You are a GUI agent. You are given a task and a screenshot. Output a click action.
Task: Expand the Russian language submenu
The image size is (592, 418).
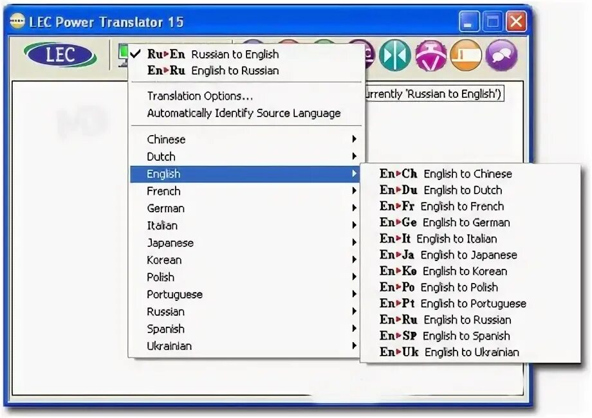point(246,312)
